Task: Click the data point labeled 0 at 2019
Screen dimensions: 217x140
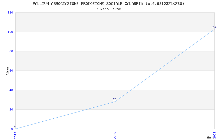Action: [x=16, y=129]
